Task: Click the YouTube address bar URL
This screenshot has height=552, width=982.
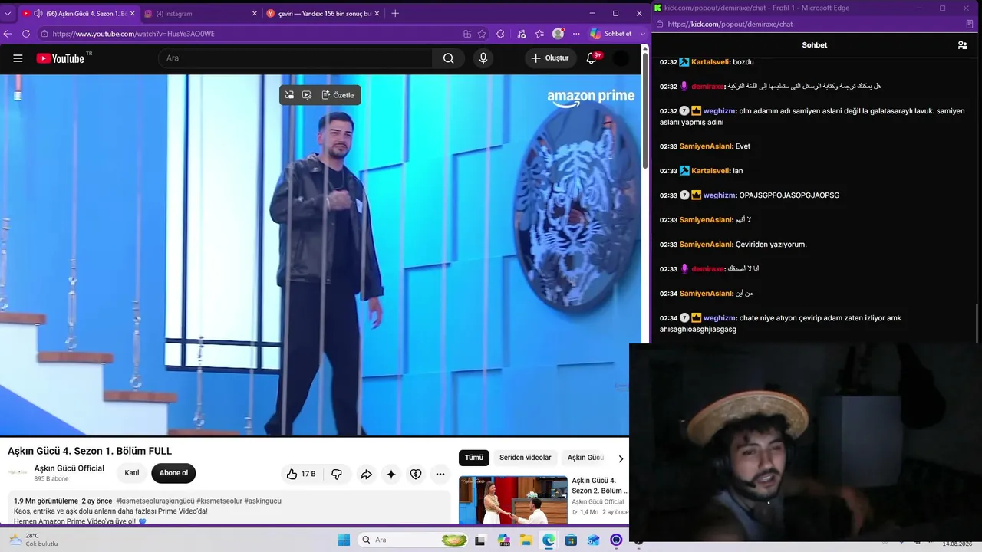Action: (x=133, y=34)
